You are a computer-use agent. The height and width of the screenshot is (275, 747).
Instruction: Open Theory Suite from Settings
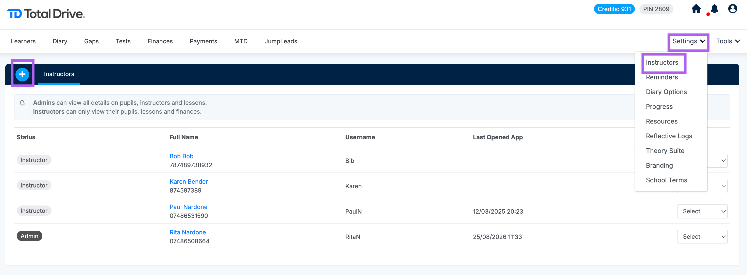click(x=665, y=151)
